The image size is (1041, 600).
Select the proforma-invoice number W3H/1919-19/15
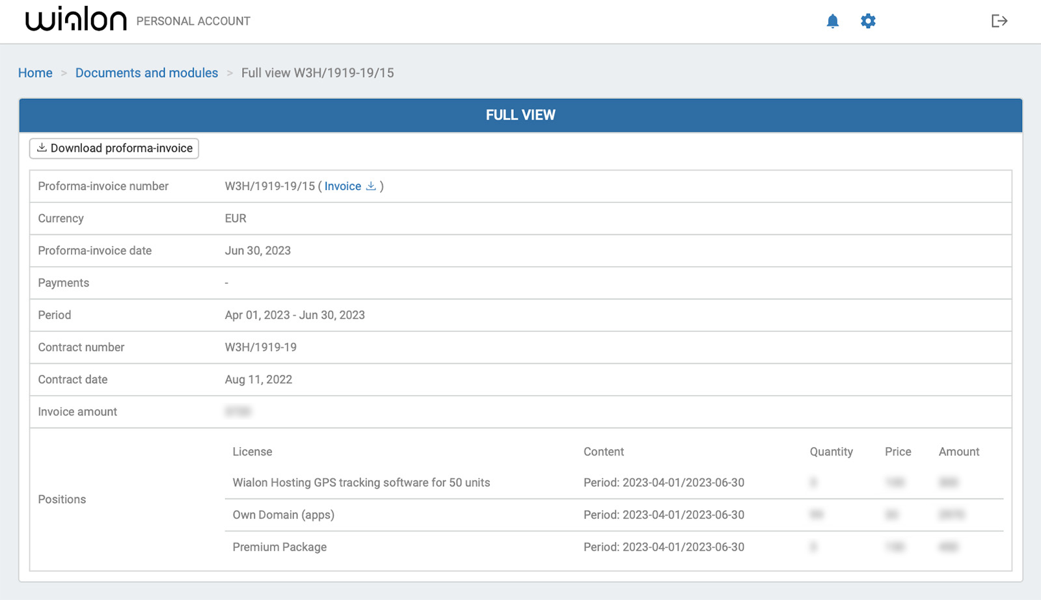[x=271, y=186]
